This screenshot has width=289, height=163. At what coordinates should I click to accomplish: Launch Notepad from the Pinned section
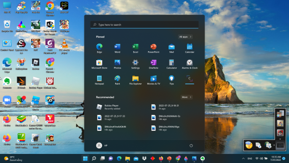(x=99, y=80)
